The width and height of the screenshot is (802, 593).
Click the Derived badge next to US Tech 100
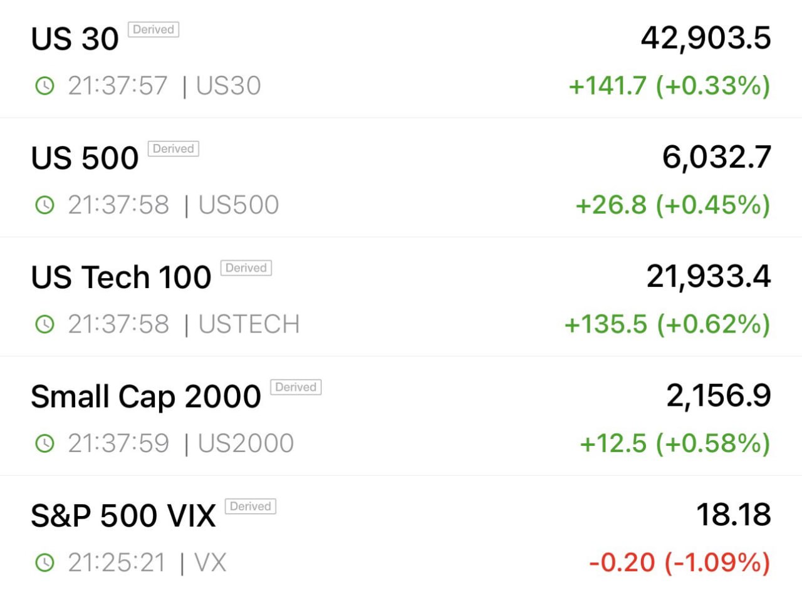(246, 268)
